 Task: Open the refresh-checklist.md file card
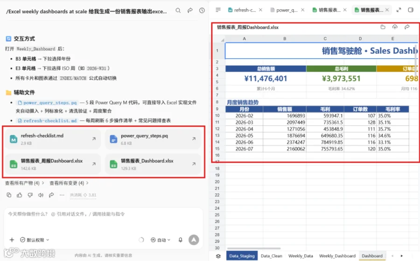pyautogui.click(x=53, y=139)
